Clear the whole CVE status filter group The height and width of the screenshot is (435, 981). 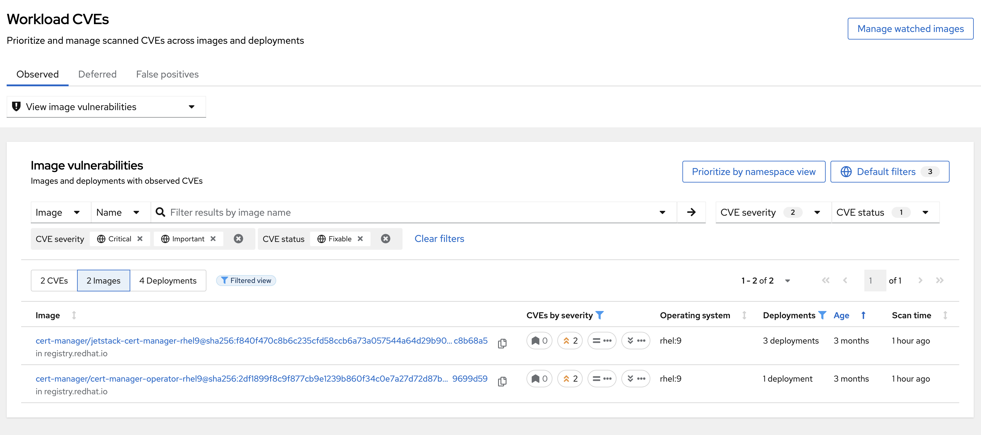385,239
